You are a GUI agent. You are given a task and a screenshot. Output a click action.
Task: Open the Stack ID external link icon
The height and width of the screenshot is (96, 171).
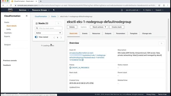(83, 60)
